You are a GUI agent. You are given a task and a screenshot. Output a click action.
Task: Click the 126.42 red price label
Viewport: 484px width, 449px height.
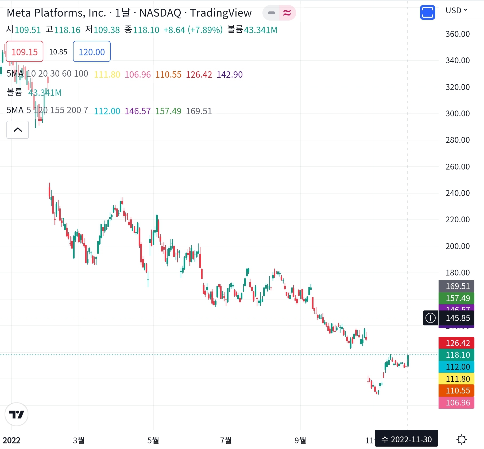456,343
